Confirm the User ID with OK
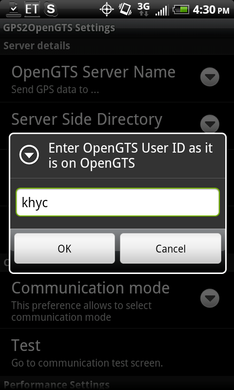The width and height of the screenshot is (234, 390). coord(64,248)
